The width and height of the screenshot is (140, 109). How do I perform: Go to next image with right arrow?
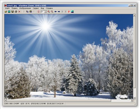59,11
